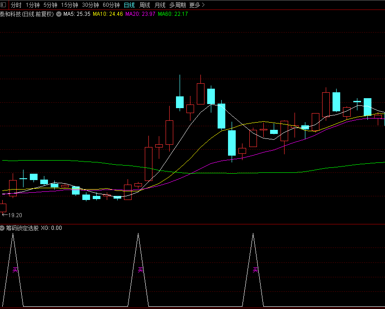Switch to the 分时 view

click(16, 5)
